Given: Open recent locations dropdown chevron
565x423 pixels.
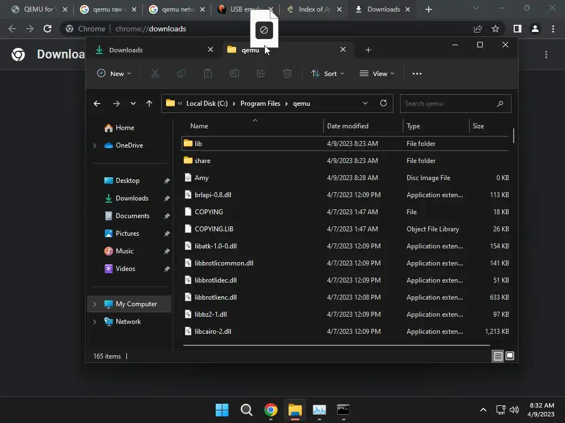Looking at the screenshot, I should 133,104.
